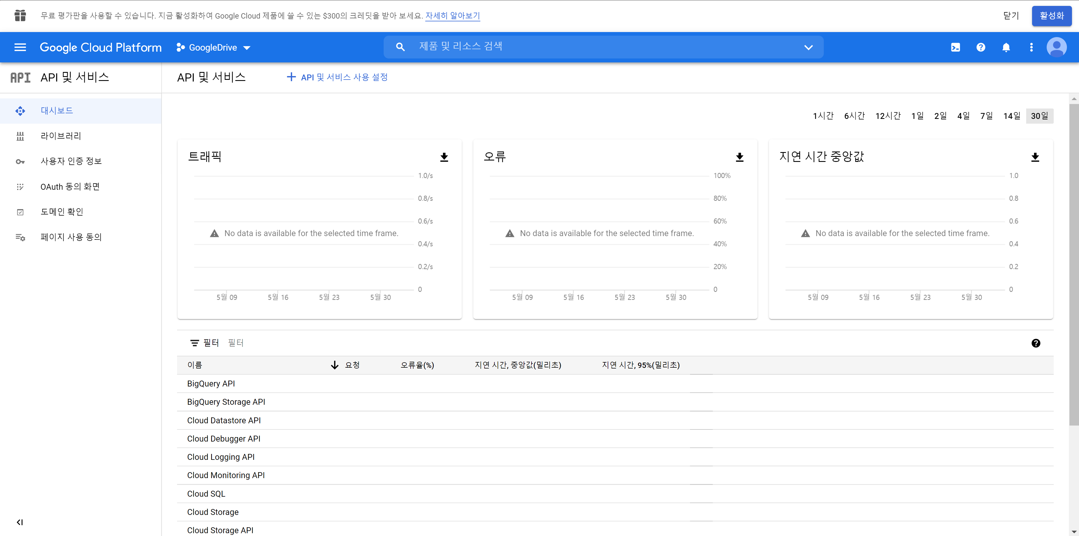
Task: Open notifications bell icon
Action: pos(1006,47)
